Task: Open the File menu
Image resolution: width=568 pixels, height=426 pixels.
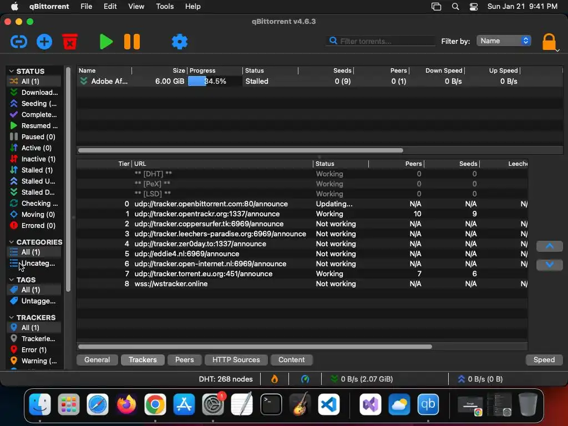Action: pyautogui.click(x=86, y=7)
